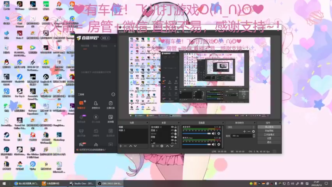This screenshot has height=187, width=332.
Task: Remove the selected source with the minus icon
Action: pyautogui.click(x=157, y=146)
